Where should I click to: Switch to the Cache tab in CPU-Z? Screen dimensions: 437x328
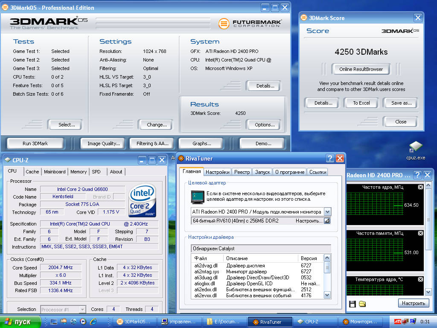[32, 172]
